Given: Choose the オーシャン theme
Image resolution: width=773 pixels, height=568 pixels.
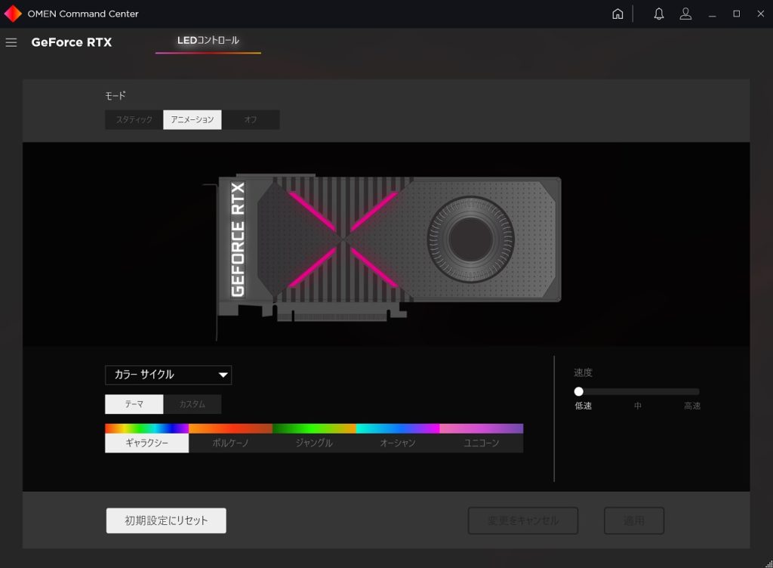Looking at the screenshot, I should point(398,443).
